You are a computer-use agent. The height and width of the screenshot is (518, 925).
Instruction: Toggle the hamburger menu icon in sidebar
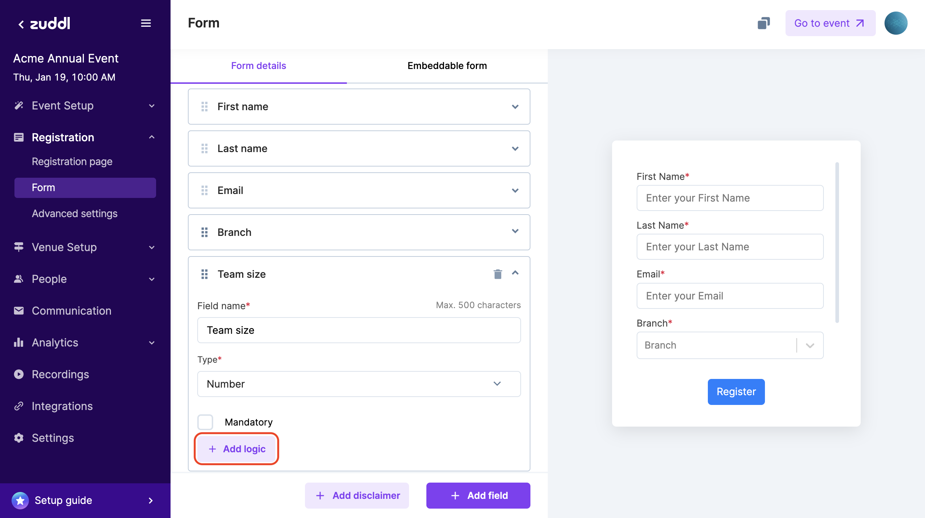click(146, 23)
